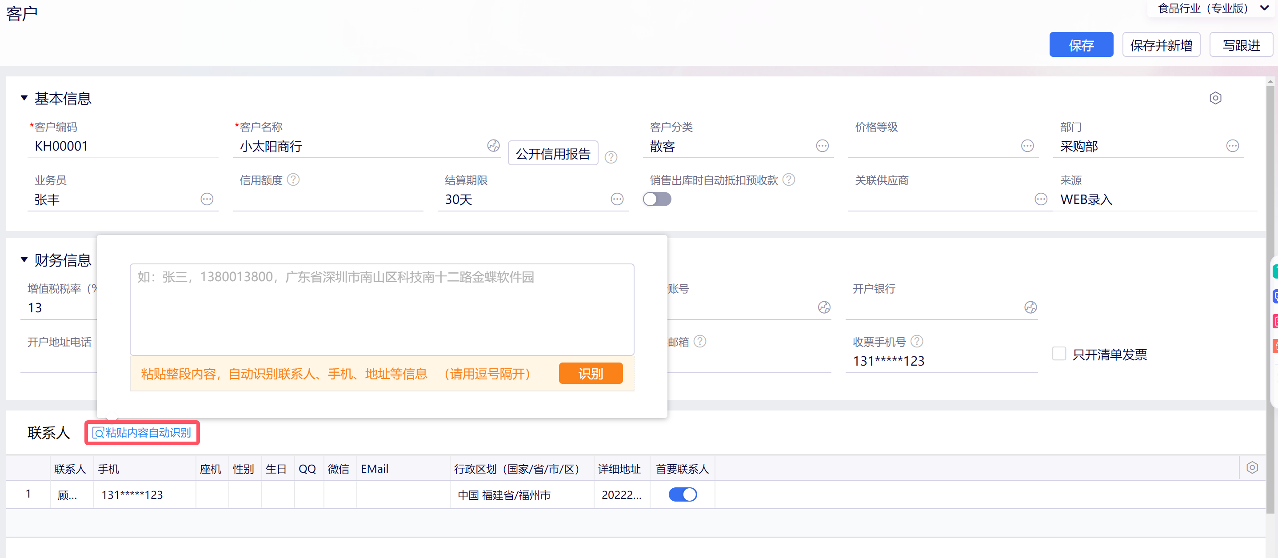Open the 食品行业（专业版） dropdown
Image resolution: width=1278 pixels, height=558 pixels.
pos(1211,8)
